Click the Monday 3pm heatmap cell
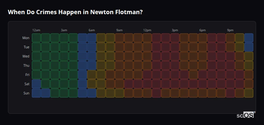Image resolution: width=264 pixels, height=125 pixels. pos(175,38)
